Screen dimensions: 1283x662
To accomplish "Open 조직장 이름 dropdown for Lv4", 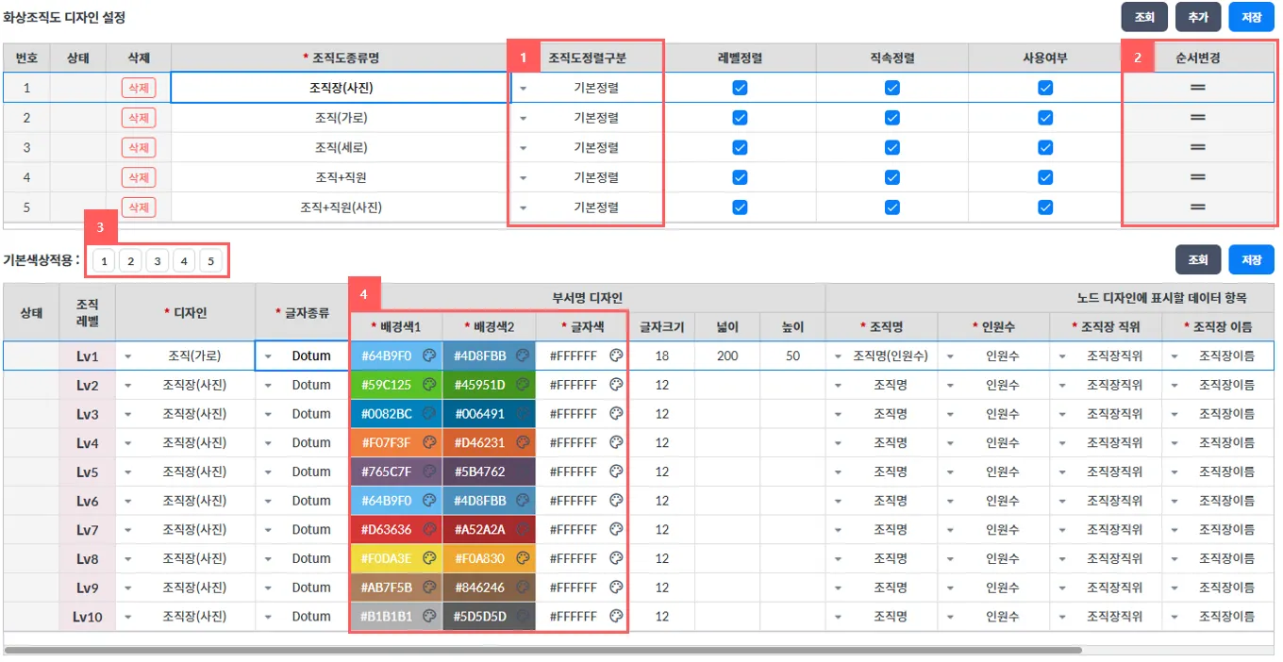I will tap(1174, 443).
